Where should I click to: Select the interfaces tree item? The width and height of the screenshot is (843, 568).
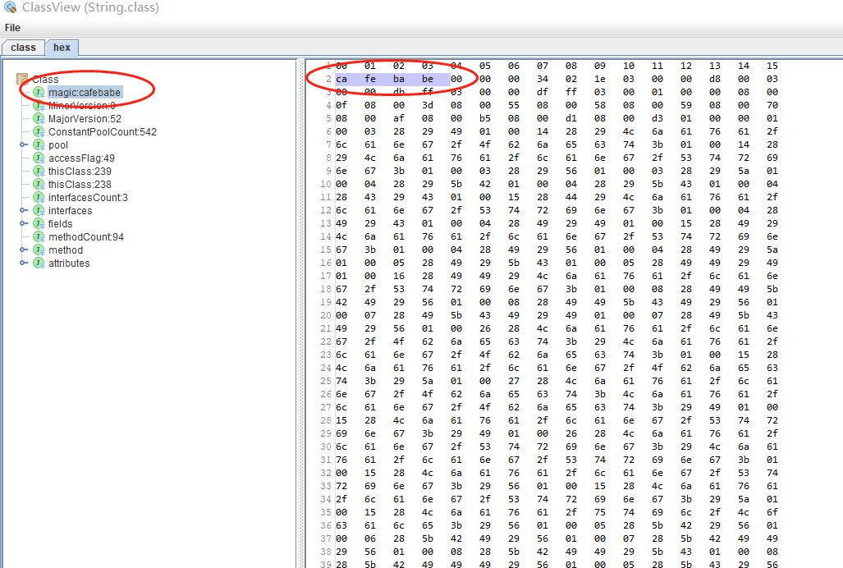tap(71, 211)
